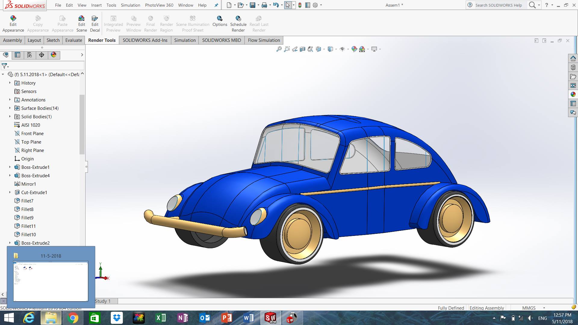This screenshot has height=325, width=578.
Task: Open Google Chrome from the taskbar
Action: (73, 318)
